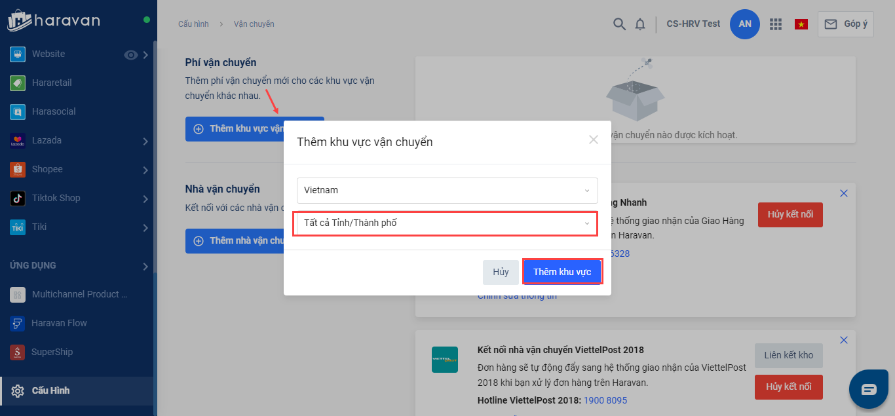
Task: Open the apps grid icon
Action: (x=776, y=24)
